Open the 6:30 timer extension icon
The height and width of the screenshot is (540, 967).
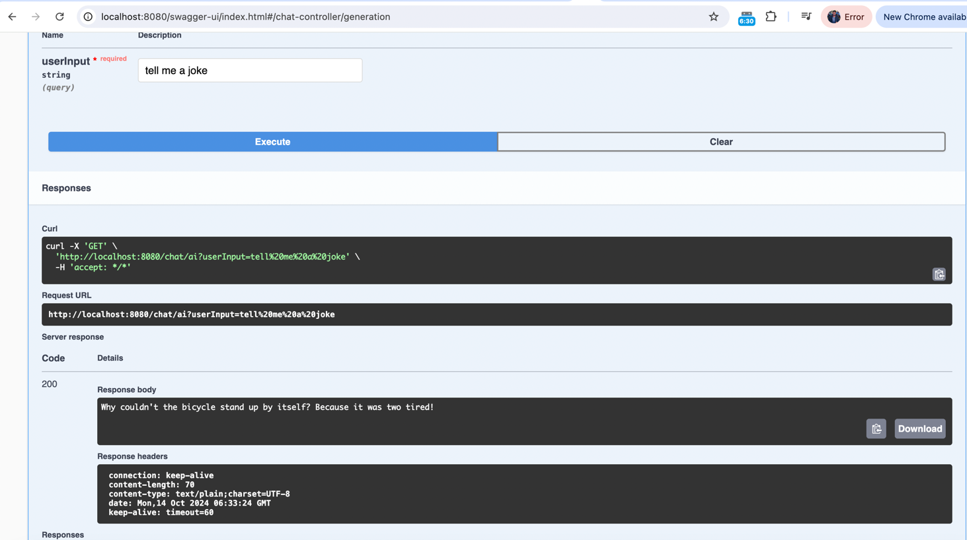pos(746,18)
